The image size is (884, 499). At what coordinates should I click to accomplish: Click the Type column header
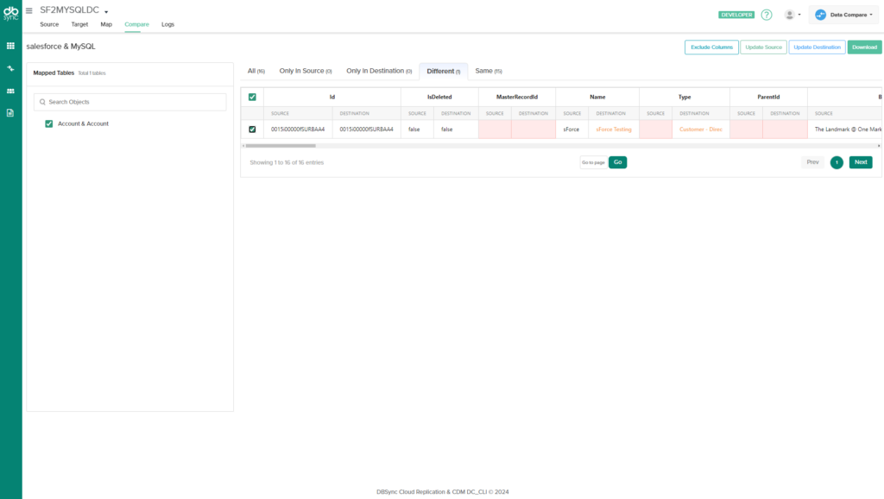[685, 97]
